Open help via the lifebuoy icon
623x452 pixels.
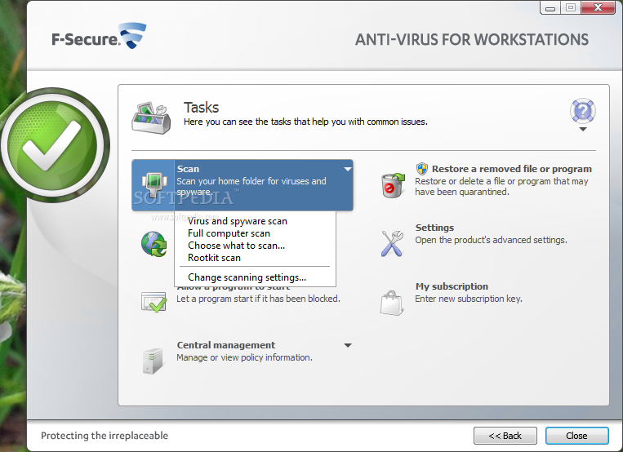tap(582, 111)
